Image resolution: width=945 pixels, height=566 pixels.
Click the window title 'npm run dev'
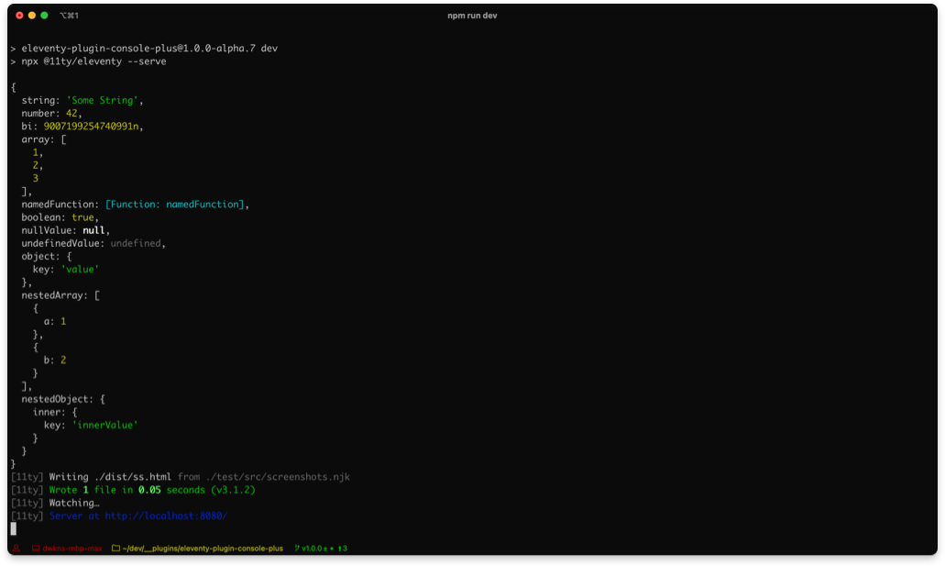pos(472,16)
